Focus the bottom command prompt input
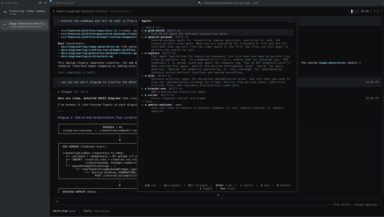The height and width of the screenshot is (217, 384). point(218,202)
